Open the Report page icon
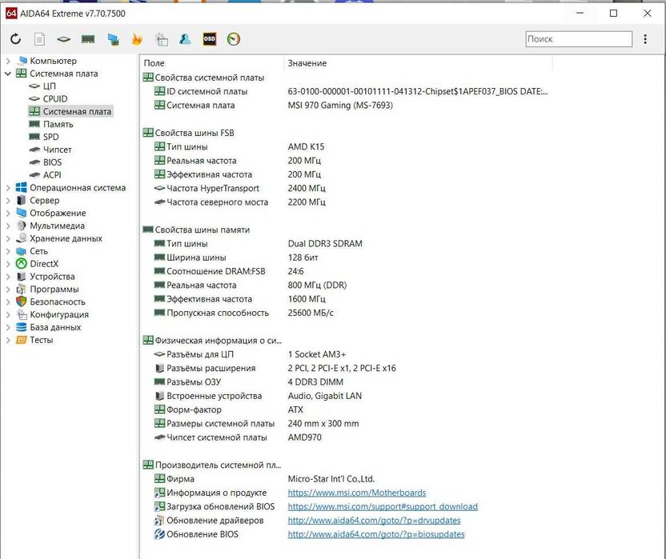 39,39
